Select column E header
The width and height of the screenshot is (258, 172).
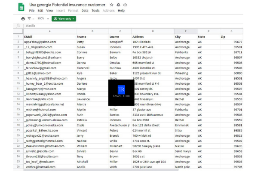[186, 31]
